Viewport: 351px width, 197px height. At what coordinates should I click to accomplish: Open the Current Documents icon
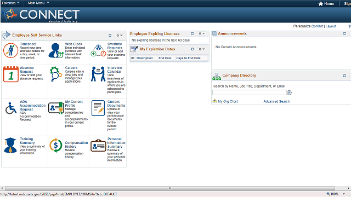[98, 108]
